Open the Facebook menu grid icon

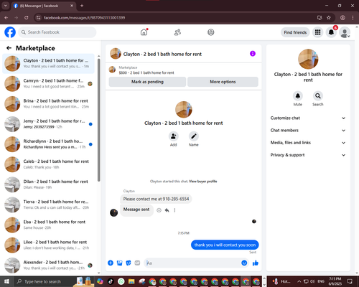click(317, 32)
